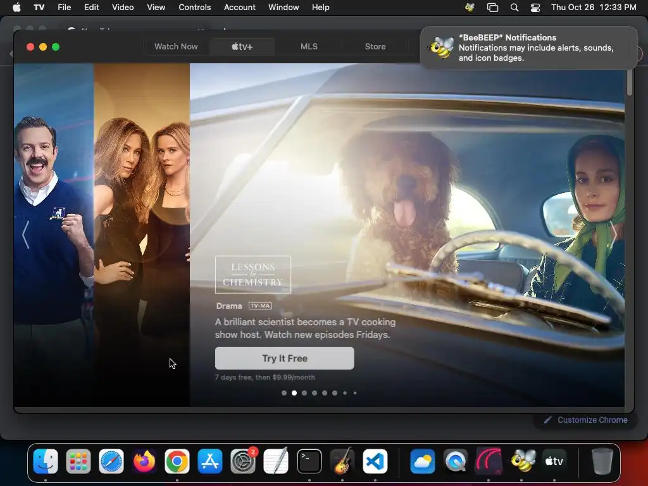Select the fourth carousel page dot
Screen dimensions: 648x486
pos(315,393)
